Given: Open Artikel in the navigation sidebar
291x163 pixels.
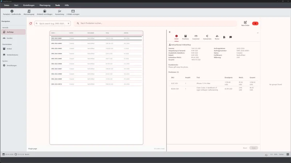Looking at the screenshot, I should pyautogui.click(x=13, y=49).
